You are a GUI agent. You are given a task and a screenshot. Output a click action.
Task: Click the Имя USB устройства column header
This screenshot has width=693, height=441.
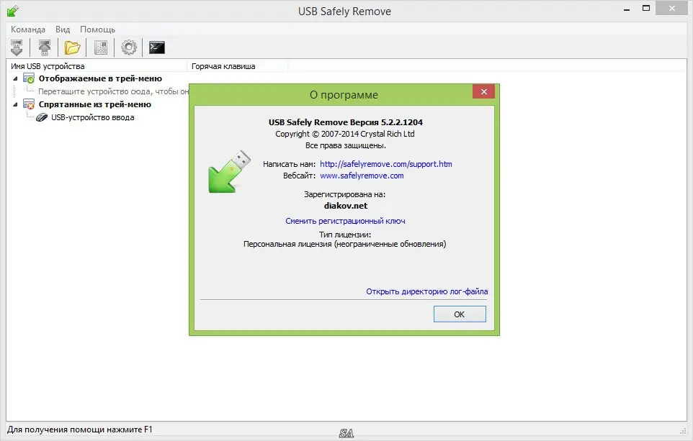97,66
